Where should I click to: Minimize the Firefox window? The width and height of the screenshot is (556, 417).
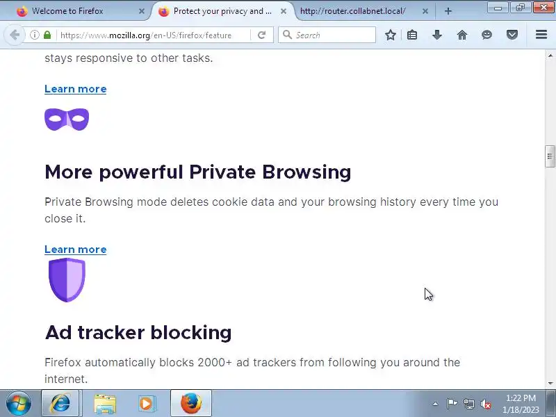pos(498,8)
